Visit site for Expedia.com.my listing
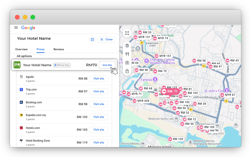 [99, 117]
